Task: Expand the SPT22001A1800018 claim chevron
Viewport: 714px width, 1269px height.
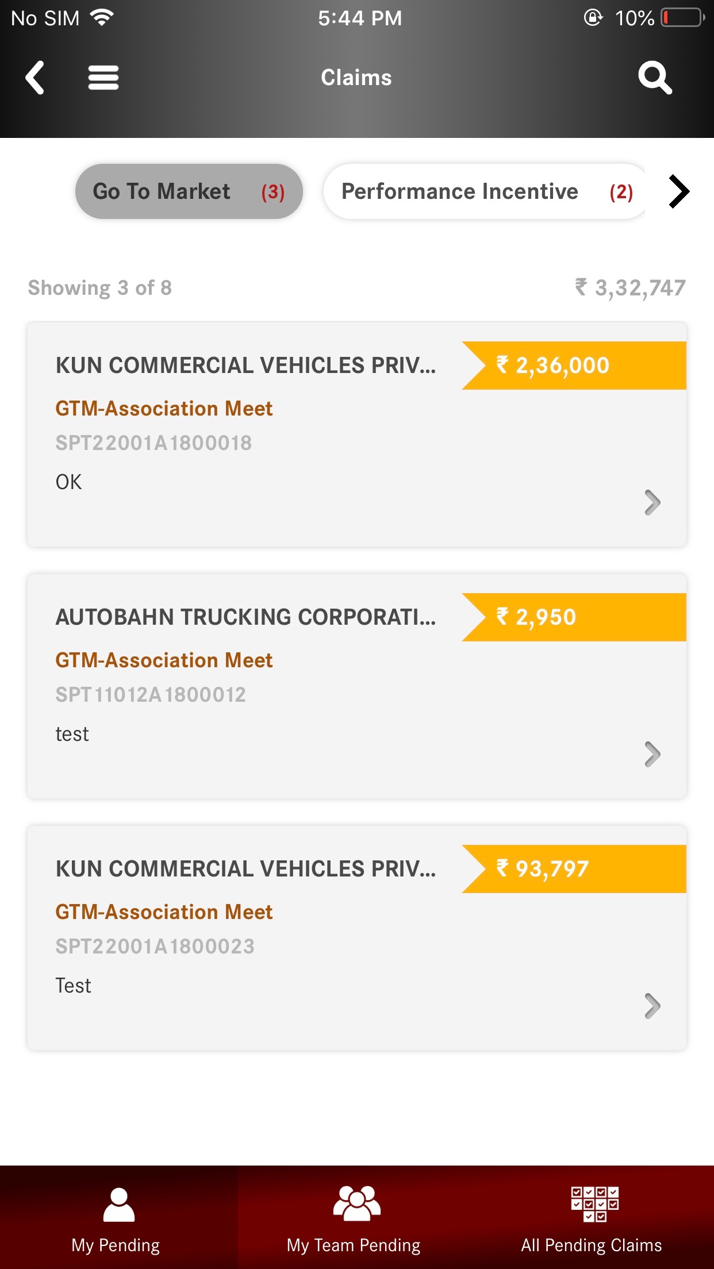Action: pos(652,503)
